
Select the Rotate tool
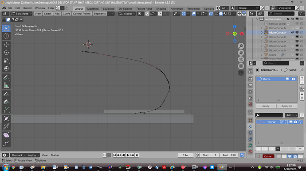[x=6, y=53]
